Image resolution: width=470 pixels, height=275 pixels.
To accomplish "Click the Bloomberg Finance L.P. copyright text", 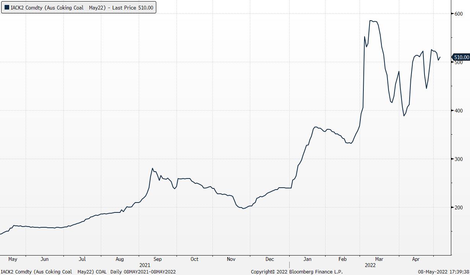I will pos(297,272).
